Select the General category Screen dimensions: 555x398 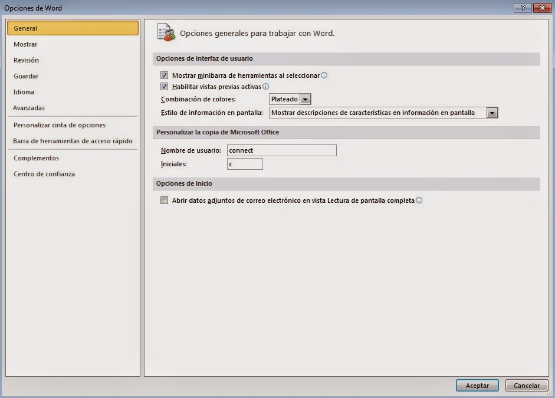point(73,28)
